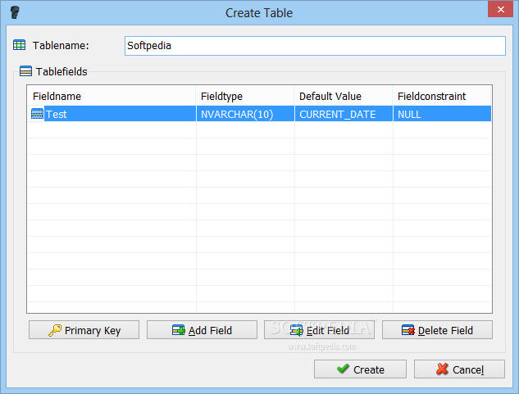Click the Add Field button
The image size is (519, 394).
pos(202,330)
